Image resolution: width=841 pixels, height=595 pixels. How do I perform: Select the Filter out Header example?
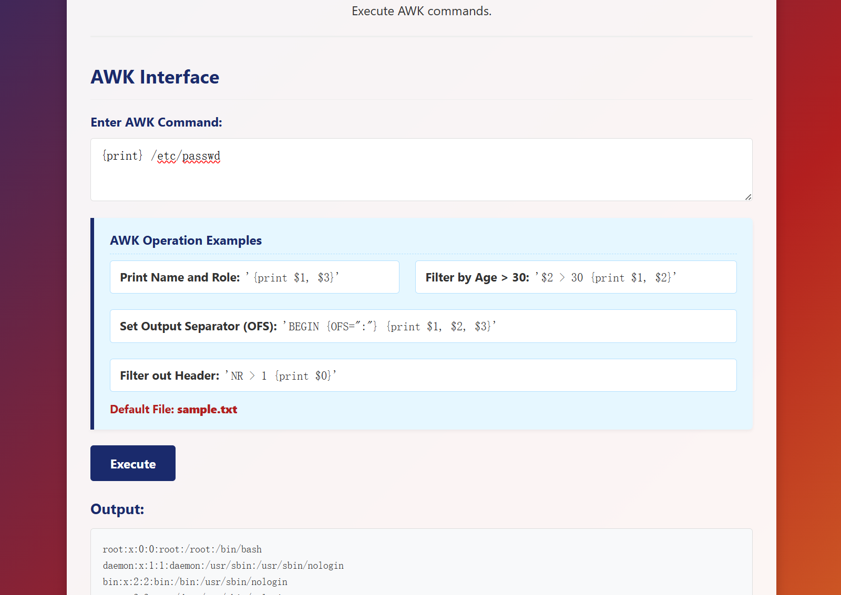pyautogui.click(x=423, y=375)
